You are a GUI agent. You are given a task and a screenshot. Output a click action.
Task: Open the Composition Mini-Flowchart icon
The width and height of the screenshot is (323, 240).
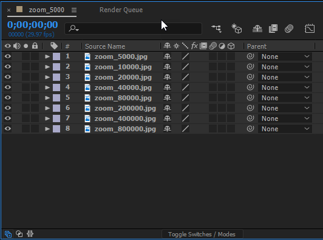[x=217, y=29]
